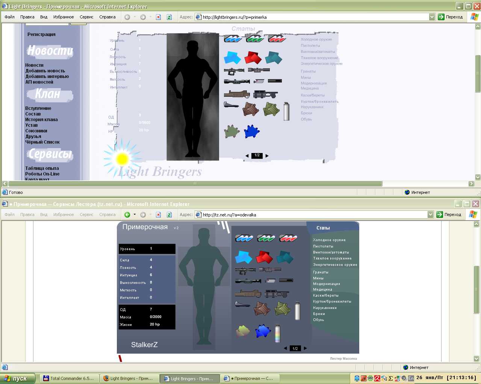Screen dimensions: 481x384
Task: Click green Back arrow in lower browser window
Action: pos(127,214)
